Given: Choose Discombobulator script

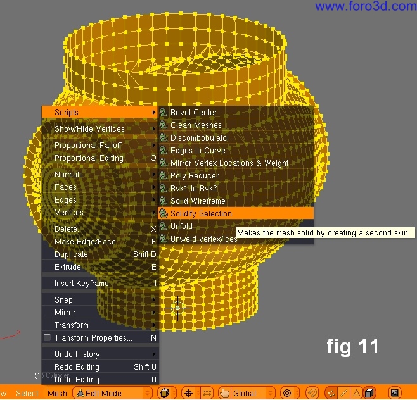Looking at the screenshot, I should coord(236,137).
